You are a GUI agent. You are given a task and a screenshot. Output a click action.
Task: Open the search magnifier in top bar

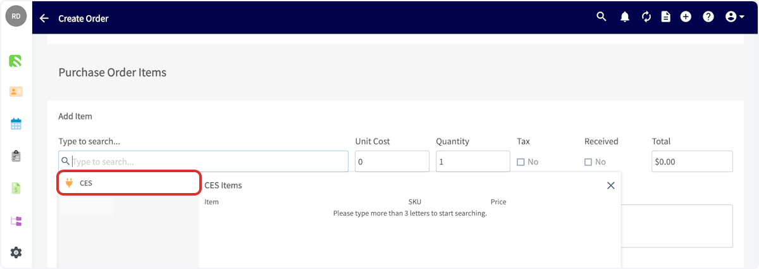[602, 17]
